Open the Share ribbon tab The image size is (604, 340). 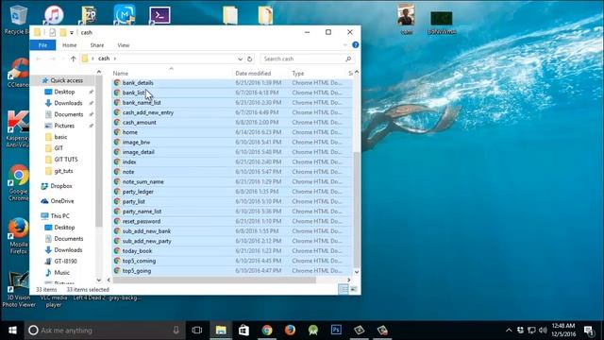coord(97,45)
